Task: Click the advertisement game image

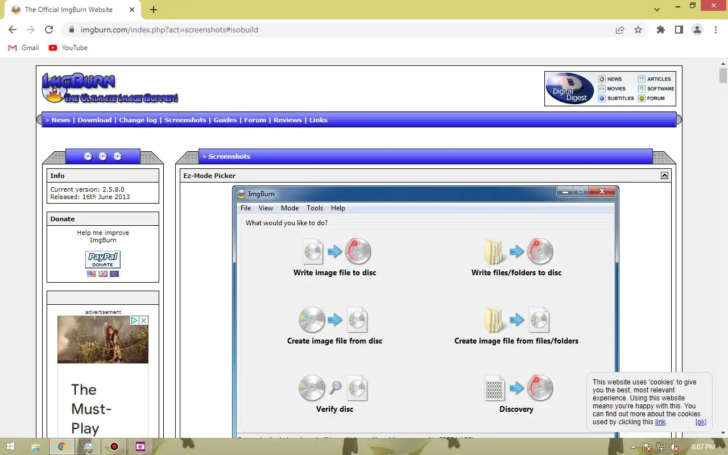Action: [103, 340]
